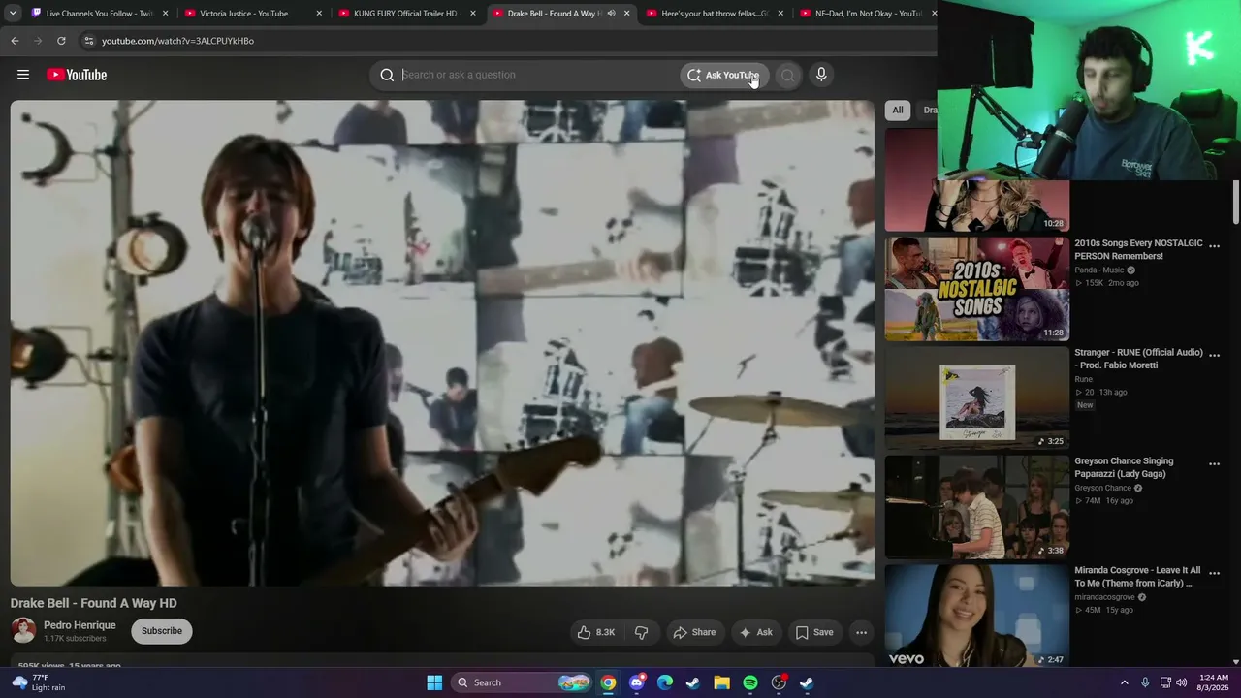Open the 10:28 duration video thumbnail
1241x698 pixels.
tap(976, 206)
